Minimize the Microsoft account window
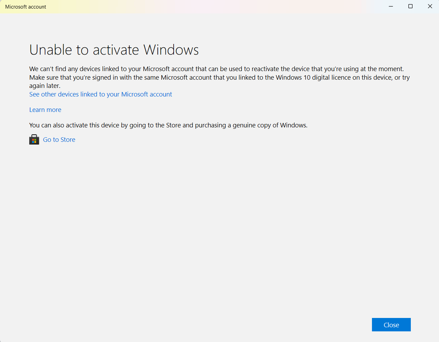 click(391, 6)
